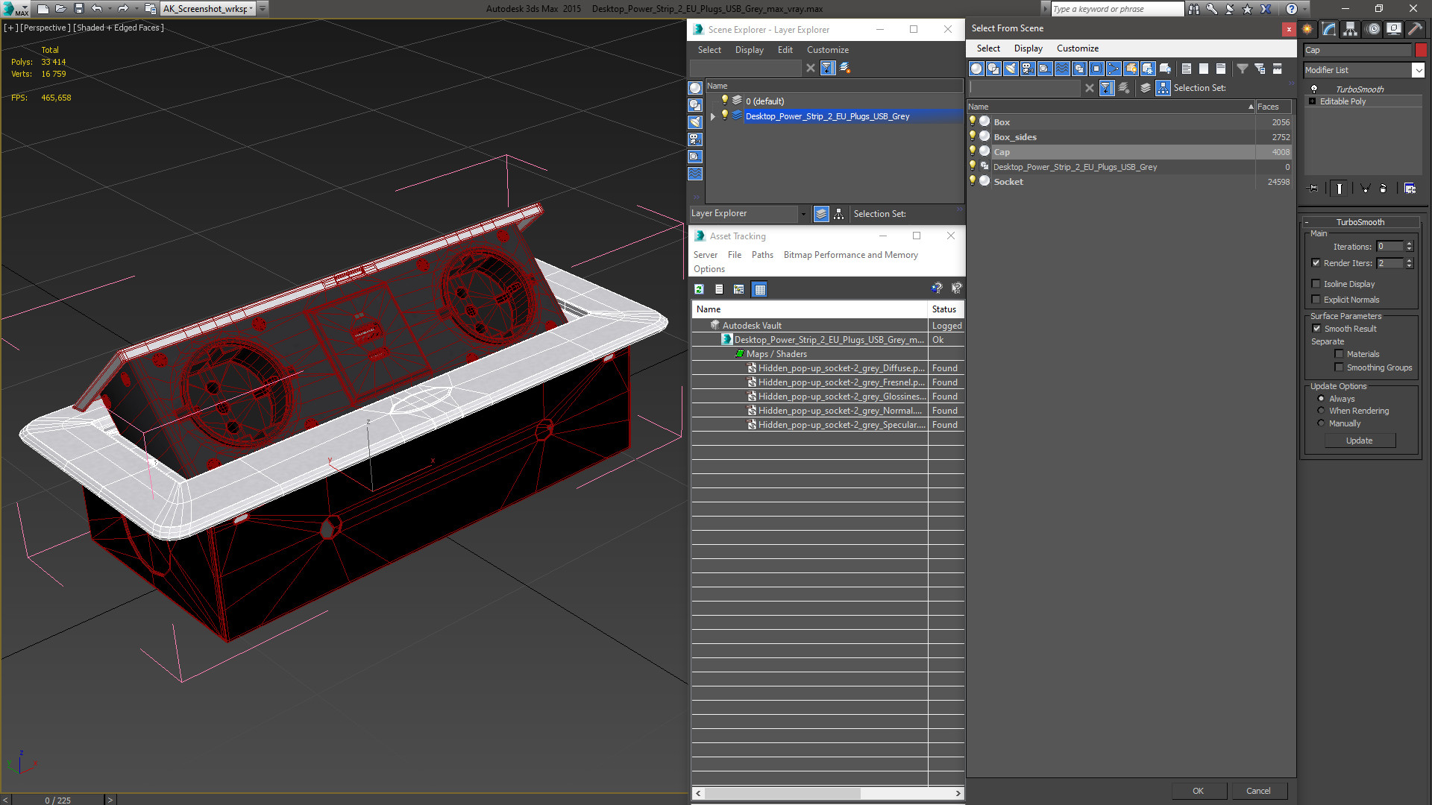Open the Hierarchy command panel tab

[x=1350, y=29]
